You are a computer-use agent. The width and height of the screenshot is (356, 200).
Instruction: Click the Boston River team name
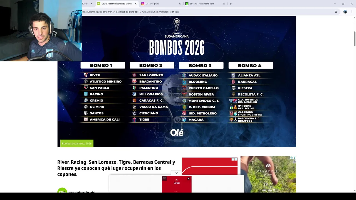pos(201,94)
